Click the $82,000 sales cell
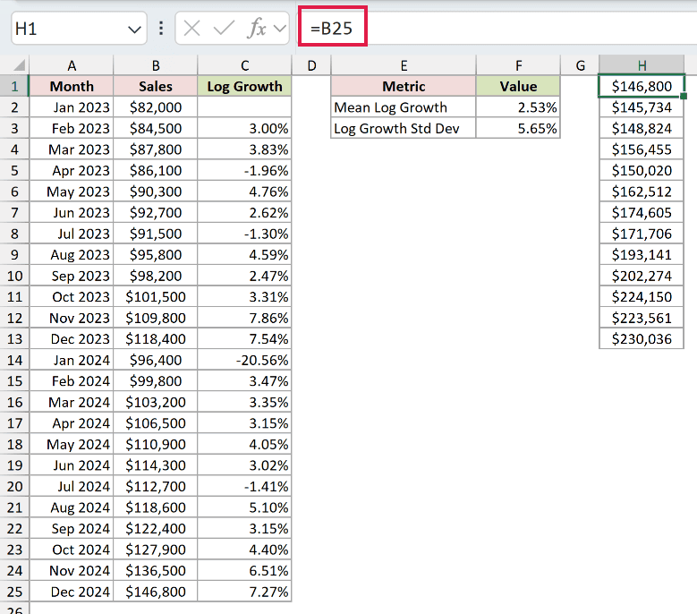 [156, 107]
